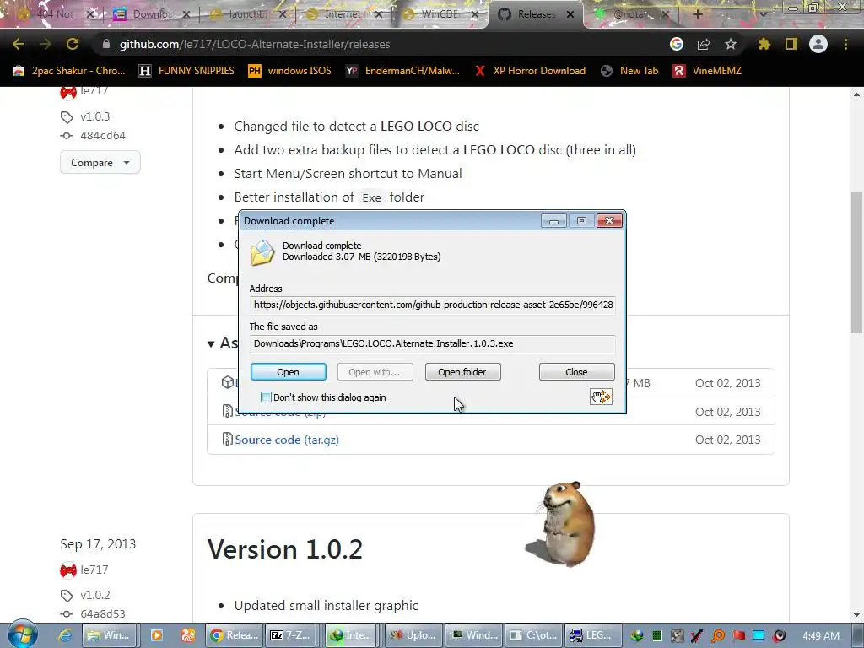
Task: View site info via address bar lock icon
Action: point(106,44)
